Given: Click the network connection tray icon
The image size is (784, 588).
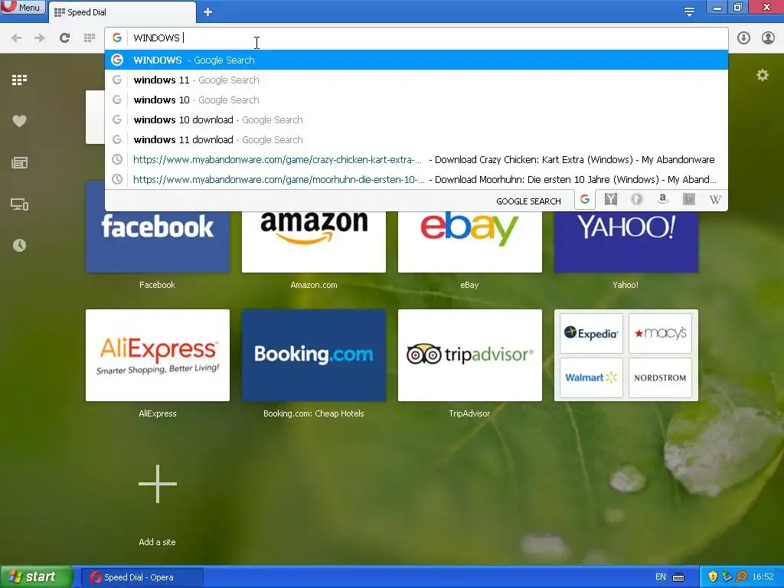Looking at the screenshot, I should [x=727, y=577].
